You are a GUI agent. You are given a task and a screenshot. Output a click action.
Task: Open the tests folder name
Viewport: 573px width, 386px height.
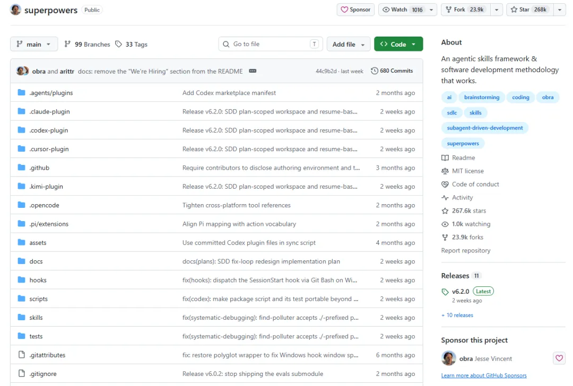(36, 336)
